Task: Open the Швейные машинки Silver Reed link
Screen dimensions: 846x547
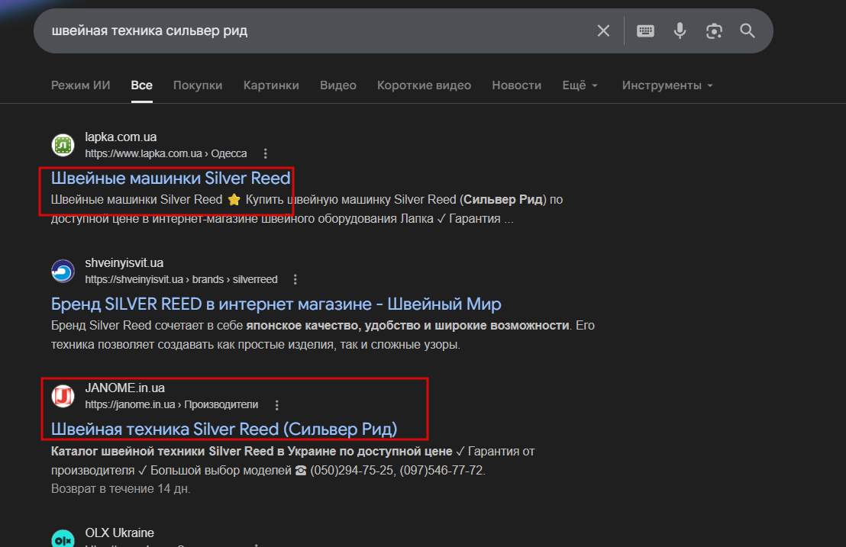Action: click(170, 178)
